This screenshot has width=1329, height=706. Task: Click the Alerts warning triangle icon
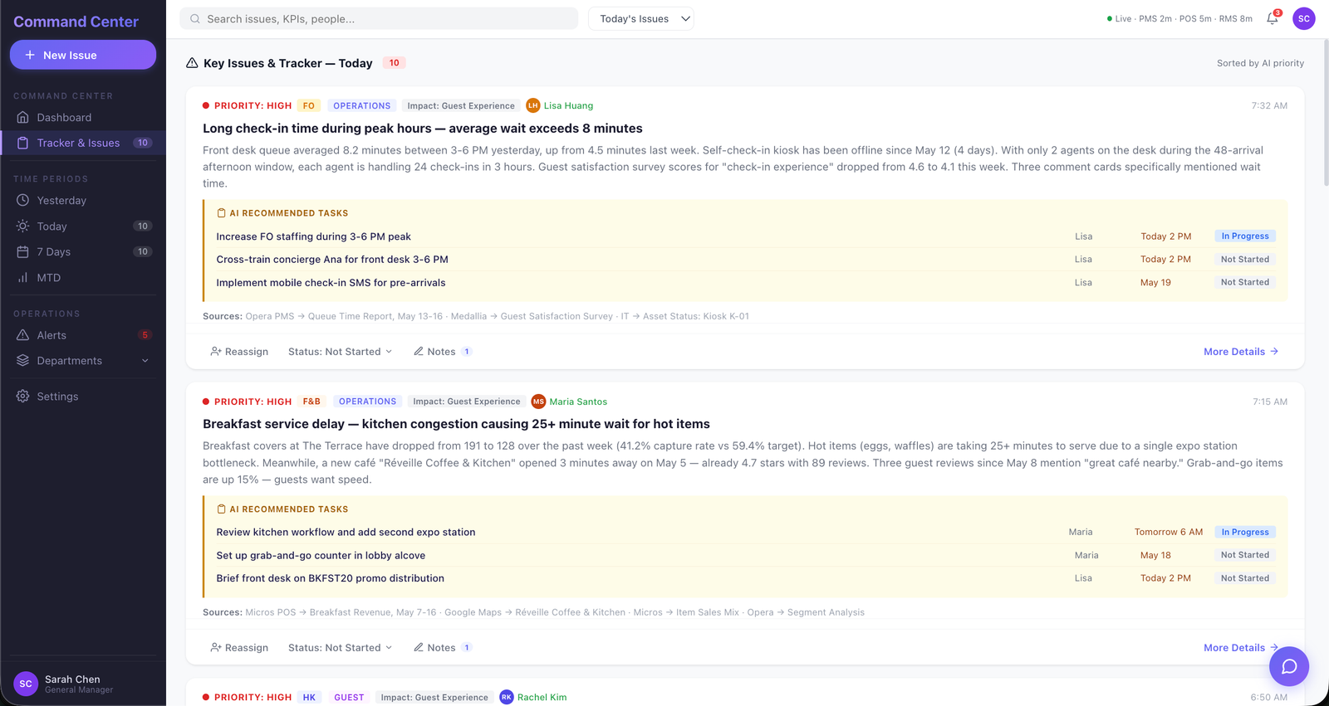coord(23,335)
